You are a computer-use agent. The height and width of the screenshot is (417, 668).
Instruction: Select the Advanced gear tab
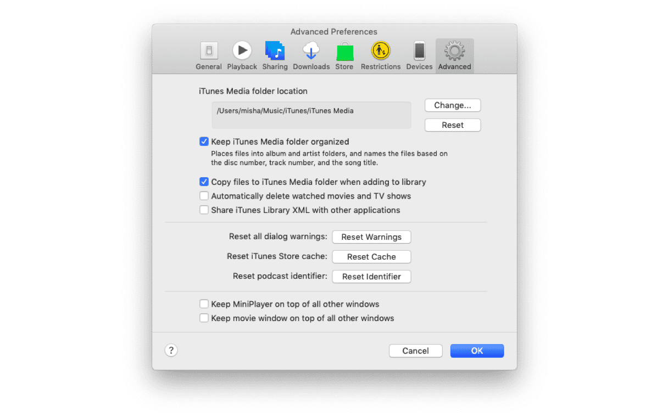point(454,56)
